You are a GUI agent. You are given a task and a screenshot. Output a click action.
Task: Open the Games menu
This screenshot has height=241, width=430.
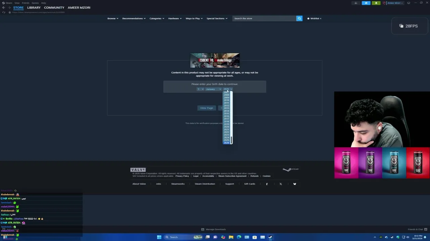pyautogui.click(x=35, y=3)
